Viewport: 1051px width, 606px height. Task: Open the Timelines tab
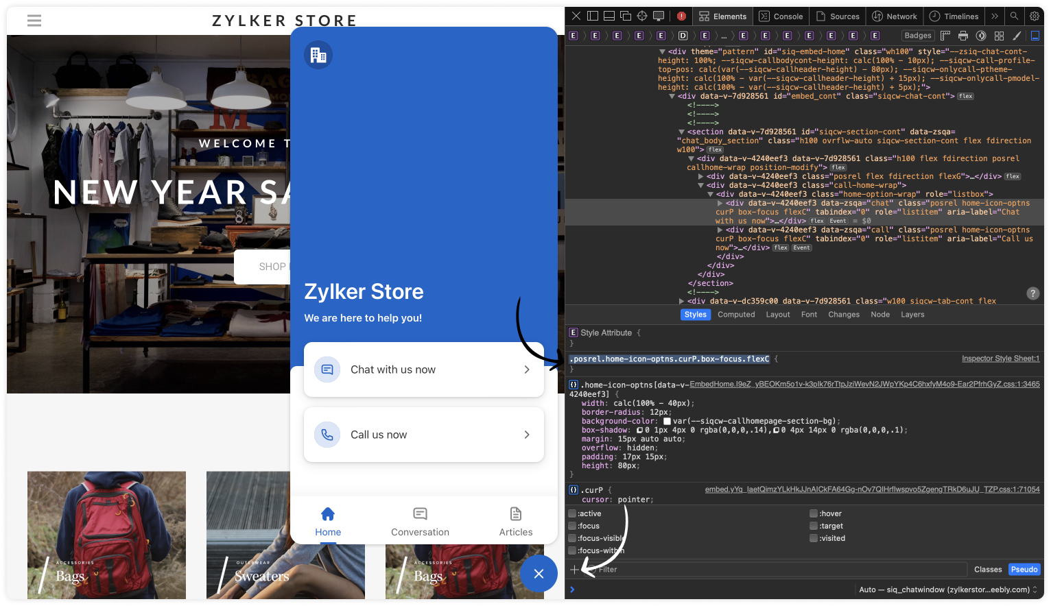pyautogui.click(x=954, y=16)
